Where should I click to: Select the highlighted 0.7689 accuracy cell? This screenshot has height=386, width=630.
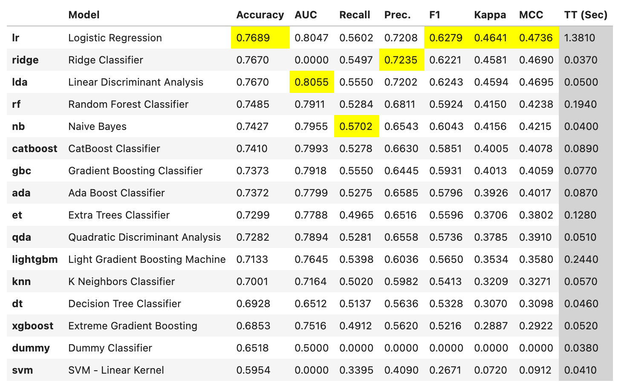point(253,38)
